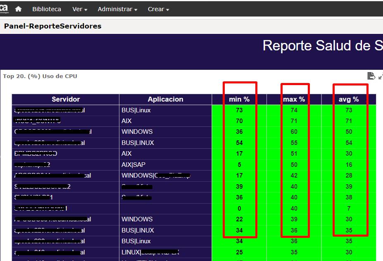The height and width of the screenshot is (261, 383).
Task: Select the Panel-ReporteServidores tab
Action: coord(52,26)
